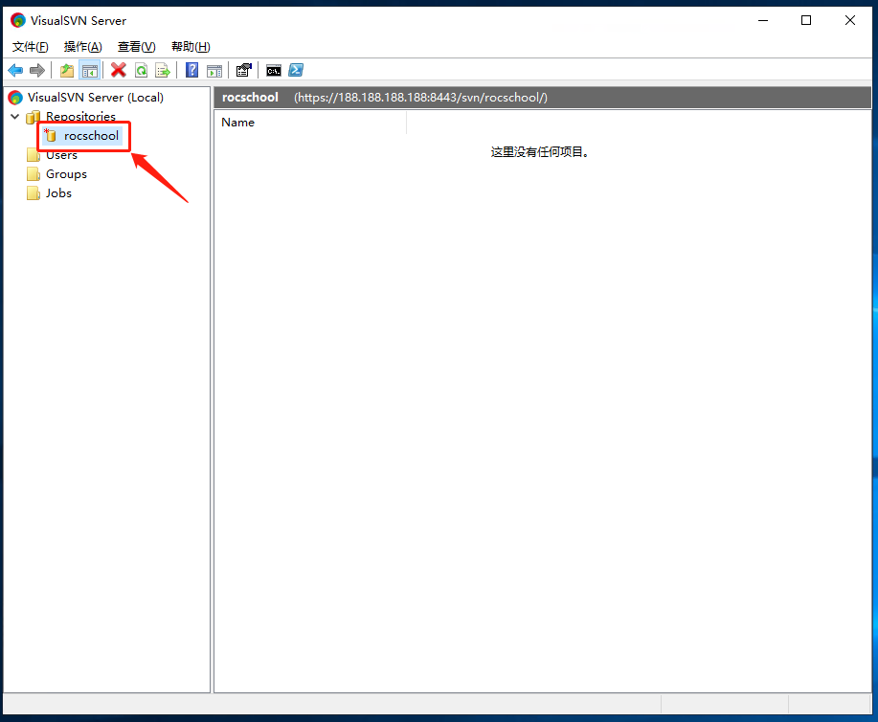Launch the command prompt toolbar icon

click(274, 71)
